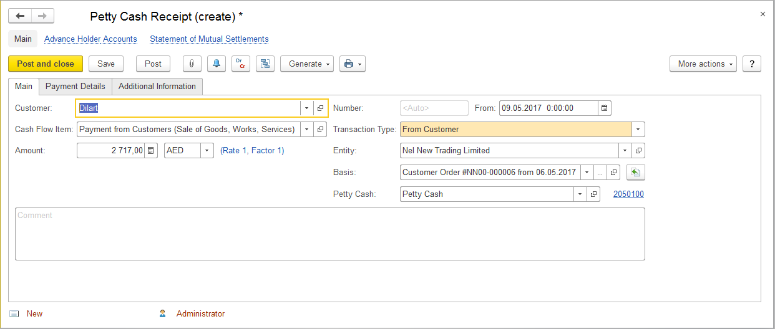Expand the Transaction Type dropdown
Viewport: 775px width, 329px height.
pyautogui.click(x=638, y=130)
